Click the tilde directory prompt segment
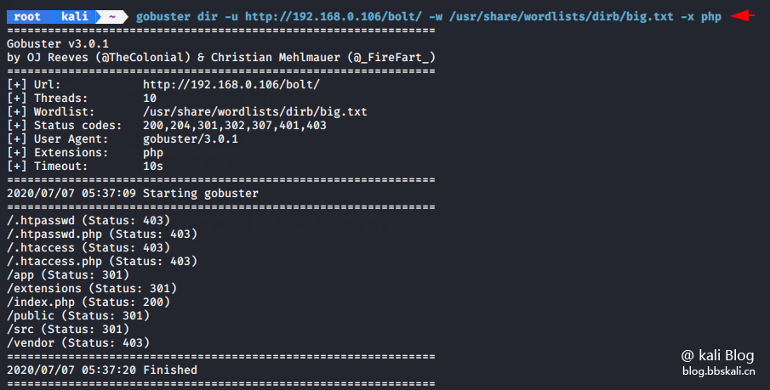 click(x=112, y=17)
